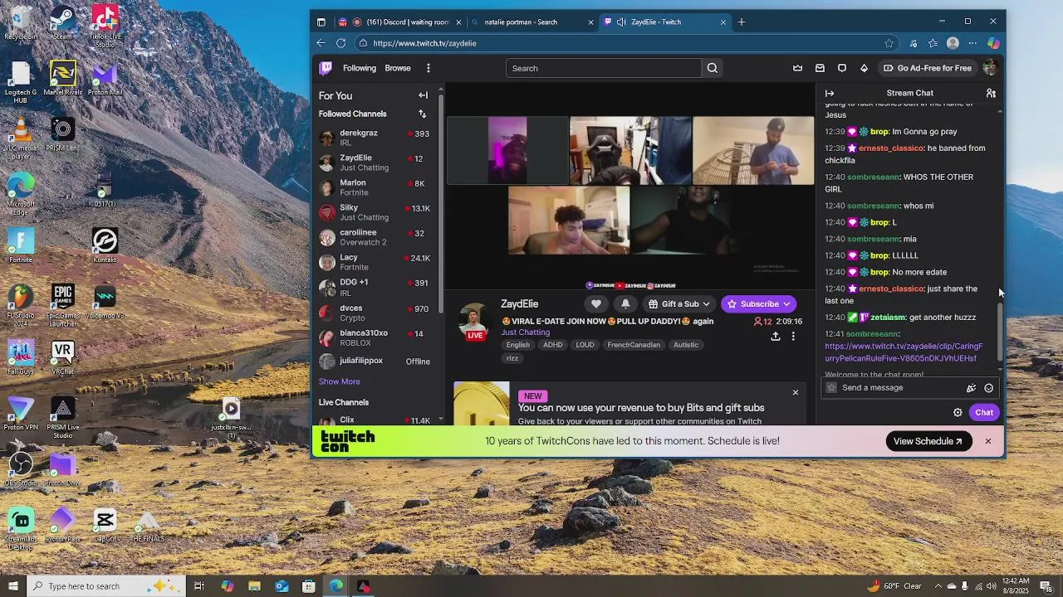This screenshot has height=597, width=1063.
Task: Click the taskbar volume speaker icon
Action: point(991,586)
